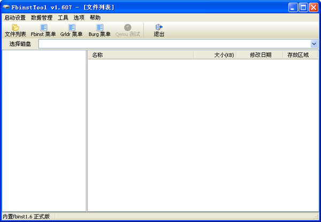
Task: Sort files by the 修改日期 column header
Action: 259,54
